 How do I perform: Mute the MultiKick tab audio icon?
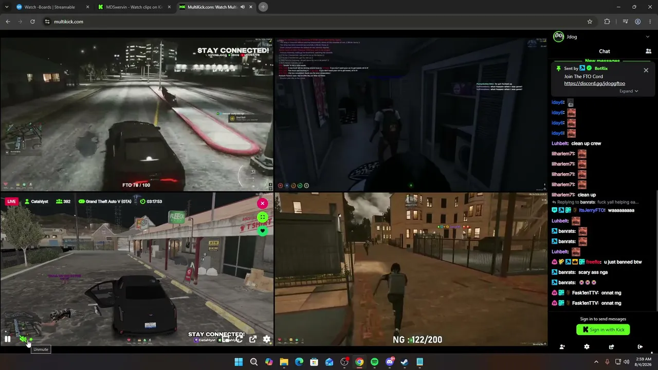coord(243,7)
